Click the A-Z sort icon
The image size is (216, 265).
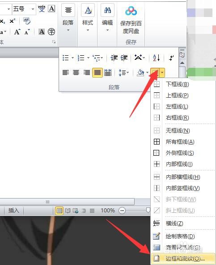(x=156, y=58)
